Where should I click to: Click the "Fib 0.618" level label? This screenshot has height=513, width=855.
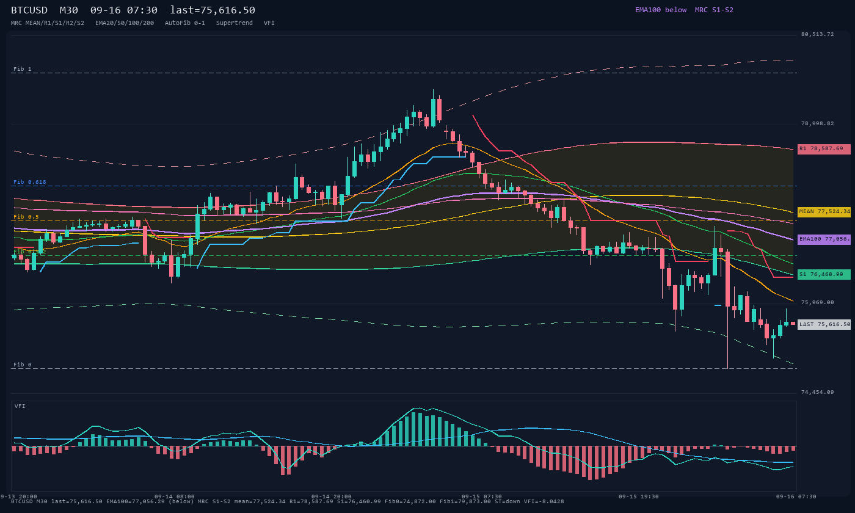point(30,182)
